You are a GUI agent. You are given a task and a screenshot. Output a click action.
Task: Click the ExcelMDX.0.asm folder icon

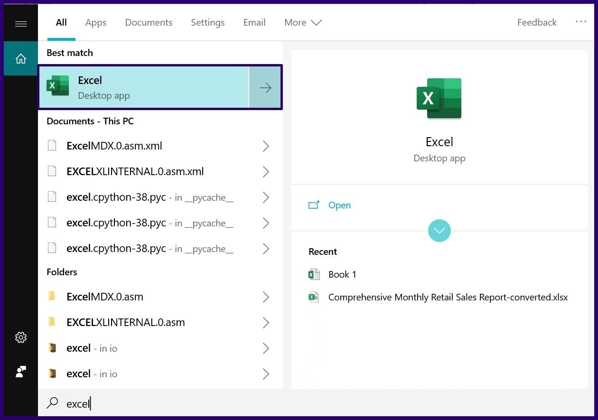[x=52, y=297]
